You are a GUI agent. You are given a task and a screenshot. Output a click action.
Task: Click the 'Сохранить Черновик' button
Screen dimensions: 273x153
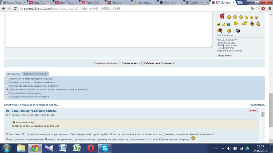106,63
